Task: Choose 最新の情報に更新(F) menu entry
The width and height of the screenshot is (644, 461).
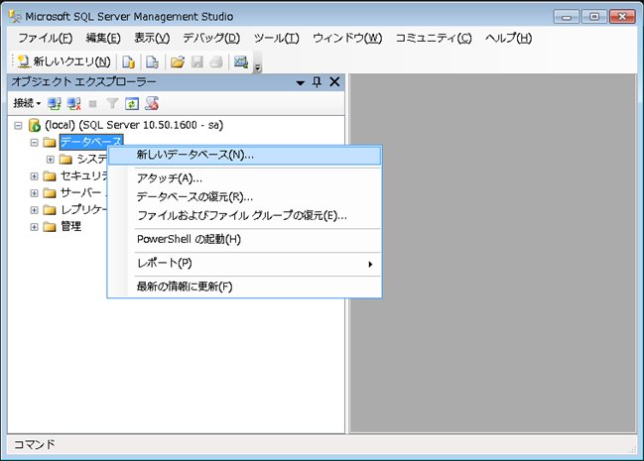Action: (244, 287)
